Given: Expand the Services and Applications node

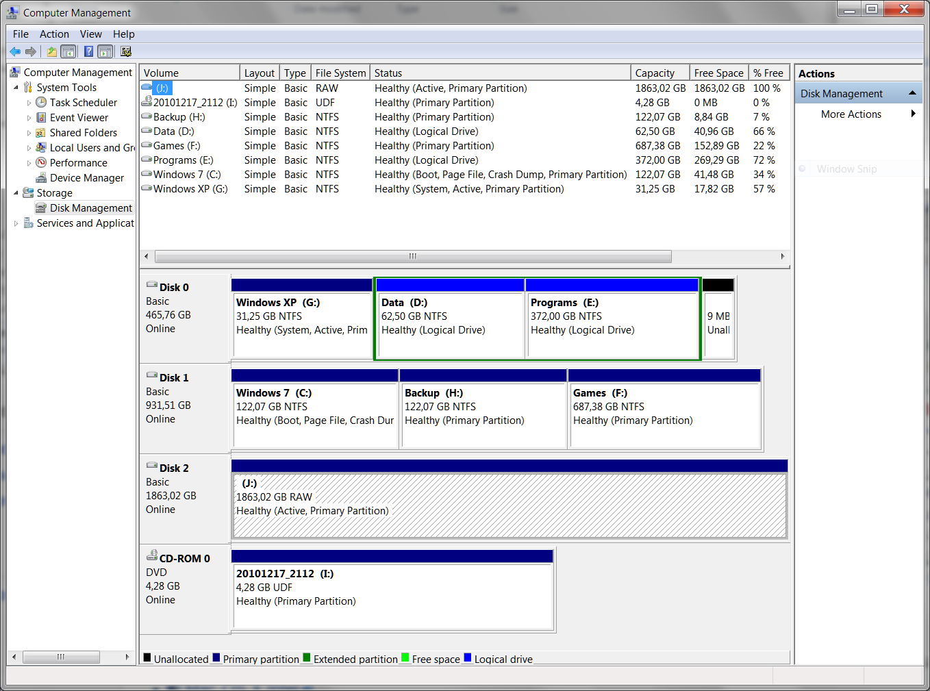Looking at the screenshot, I should [x=16, y=223].
